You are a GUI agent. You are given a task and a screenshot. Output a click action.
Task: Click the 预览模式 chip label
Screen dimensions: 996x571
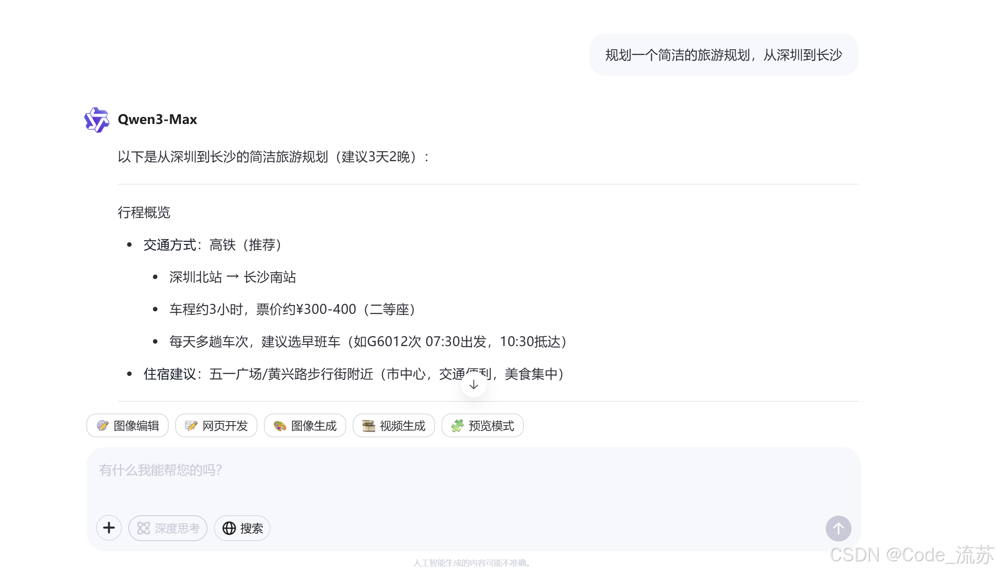tap(491, 426)
